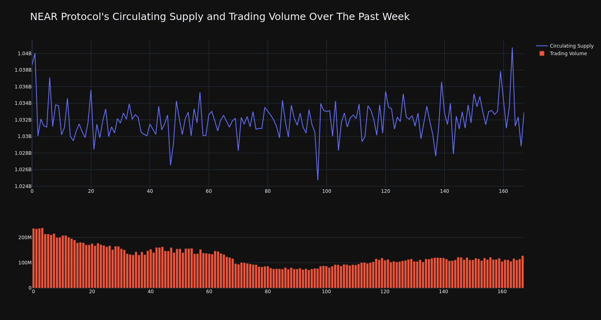Click the 100M label on volume chart
601x320 pixels.
pos(25,263)
